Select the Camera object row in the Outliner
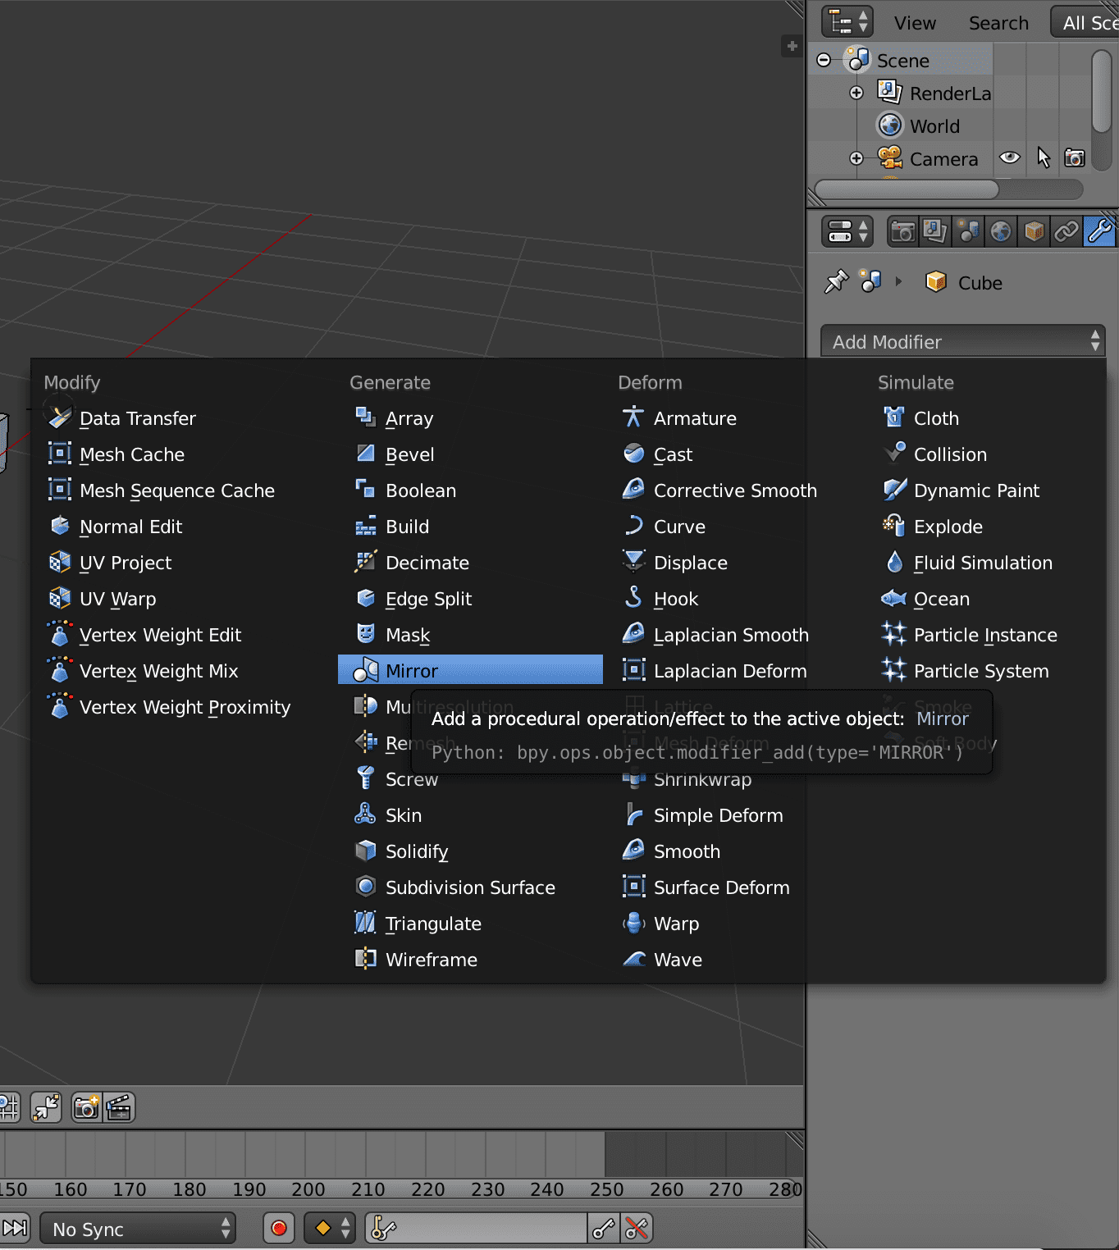This screenshot has width=1119, height=1250. pyautogui.click(x=943, y=159)
